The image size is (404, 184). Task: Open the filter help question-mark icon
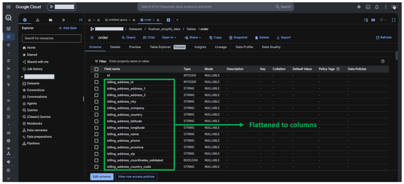tap(383, 61)
